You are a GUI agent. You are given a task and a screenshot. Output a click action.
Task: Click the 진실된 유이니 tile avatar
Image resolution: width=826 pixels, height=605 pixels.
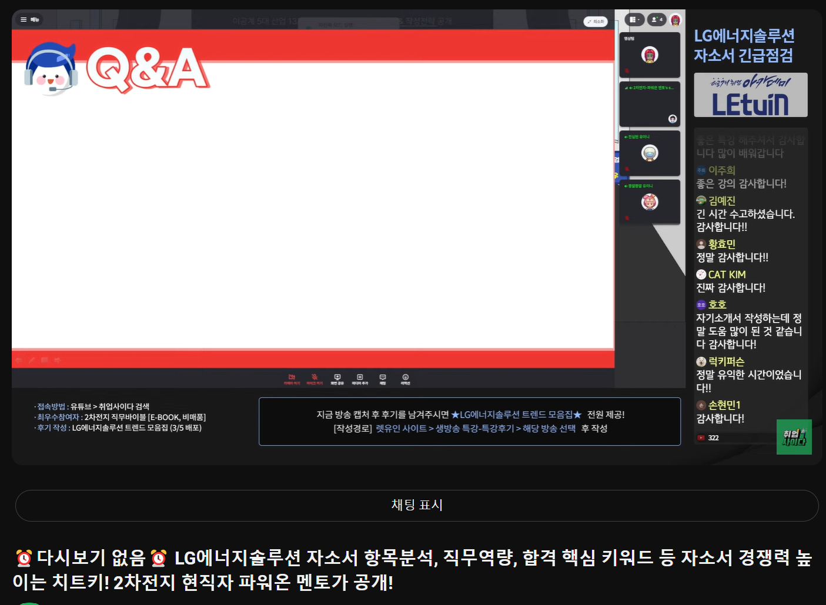click(650, 153)
